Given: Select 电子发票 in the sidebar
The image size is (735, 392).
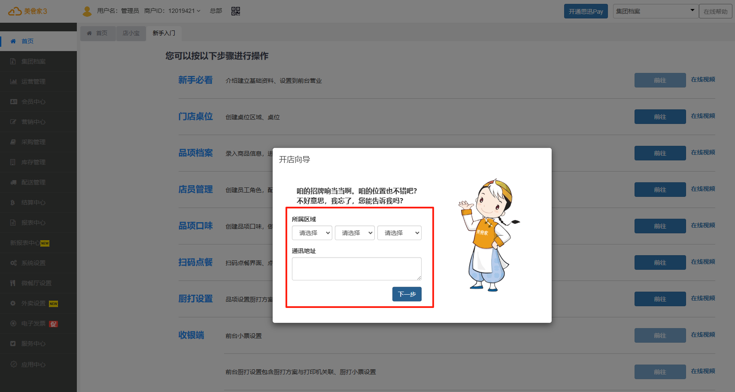Looking at the screenshot, I should pyautogui.click(x=33, y=323).
